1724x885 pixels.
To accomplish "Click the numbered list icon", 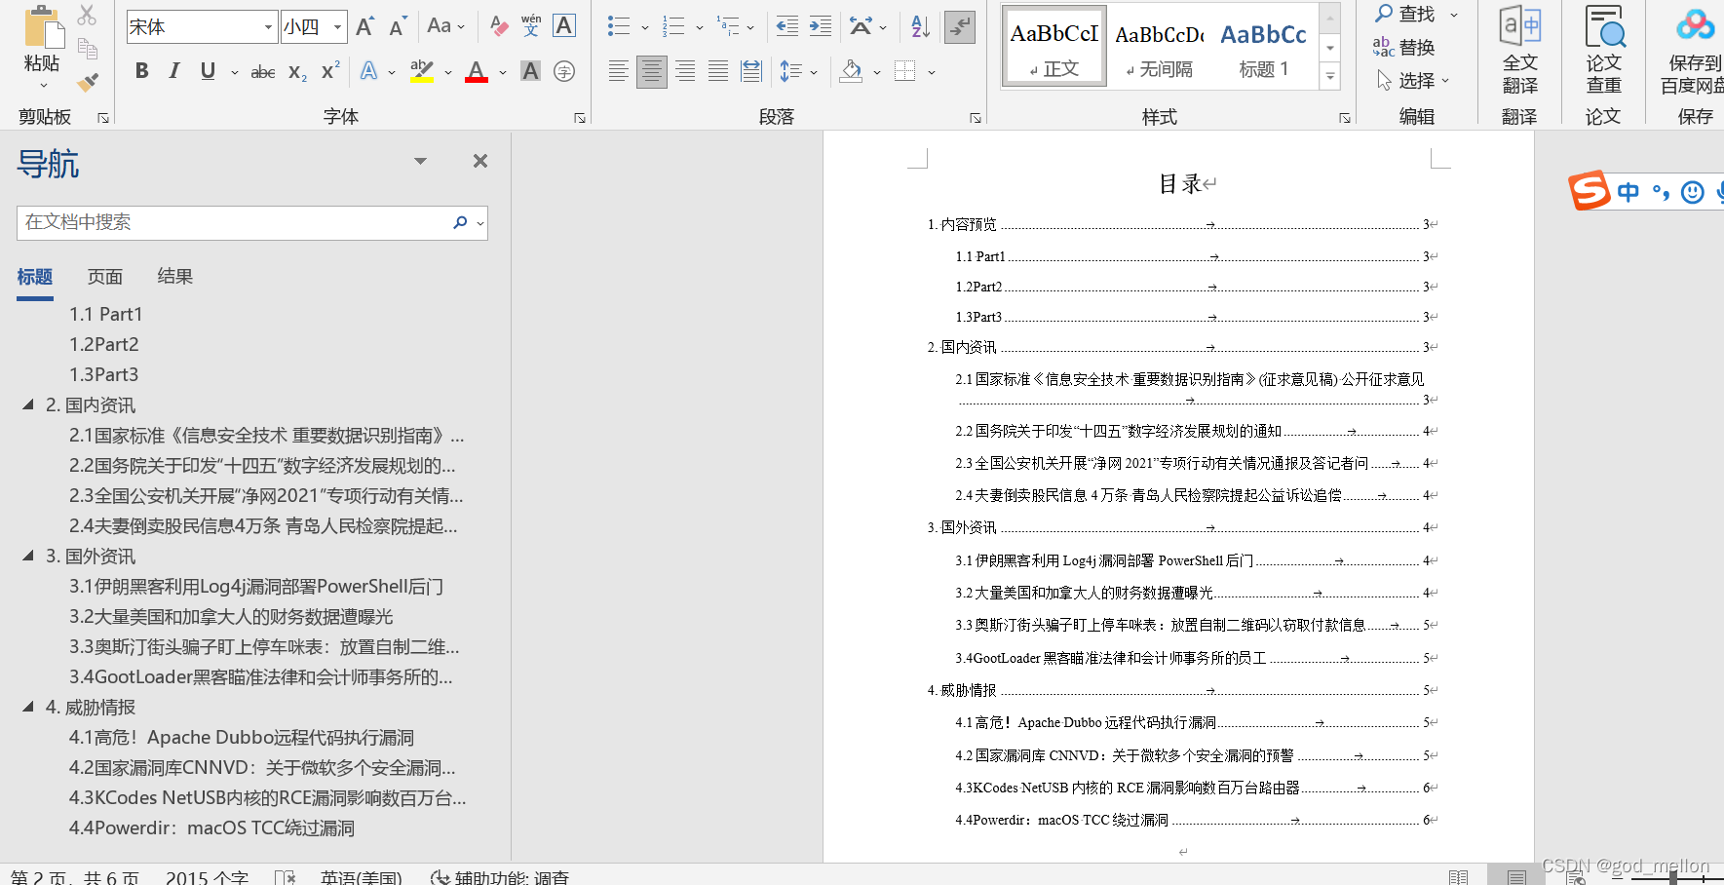I will pyautogui.click(x=673, y=26).
